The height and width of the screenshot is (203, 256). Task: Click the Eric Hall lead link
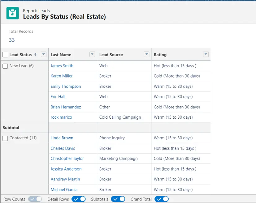[58, 97]
